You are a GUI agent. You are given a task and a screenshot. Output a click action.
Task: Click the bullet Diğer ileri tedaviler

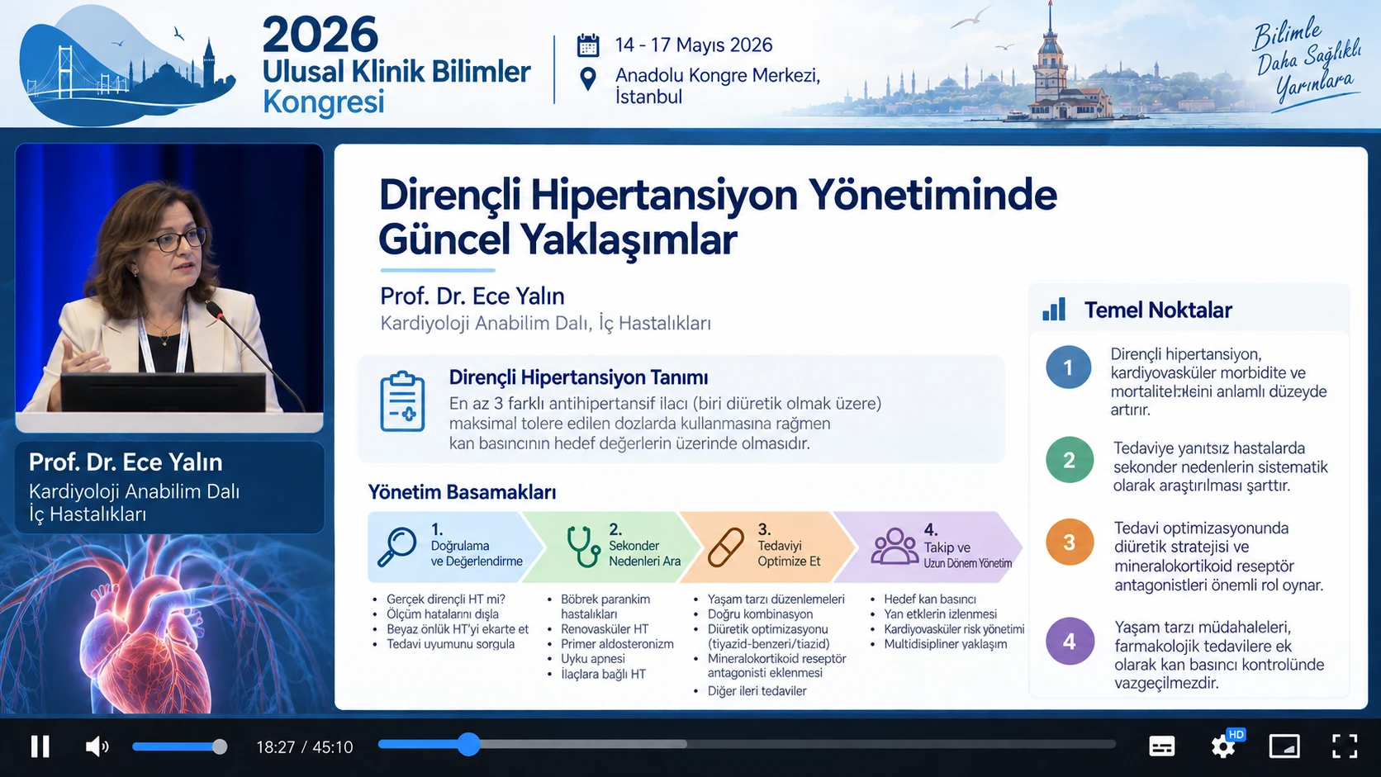pos(757,691)
